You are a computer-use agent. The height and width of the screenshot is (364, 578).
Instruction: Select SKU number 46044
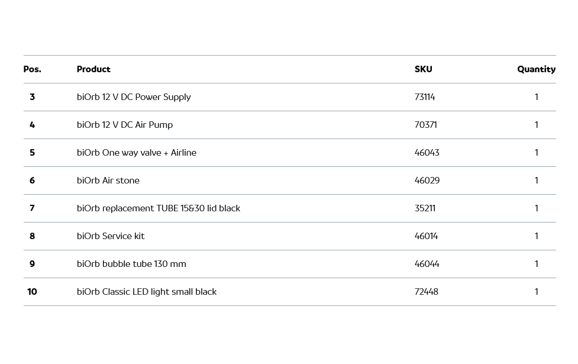pos(427,264)
